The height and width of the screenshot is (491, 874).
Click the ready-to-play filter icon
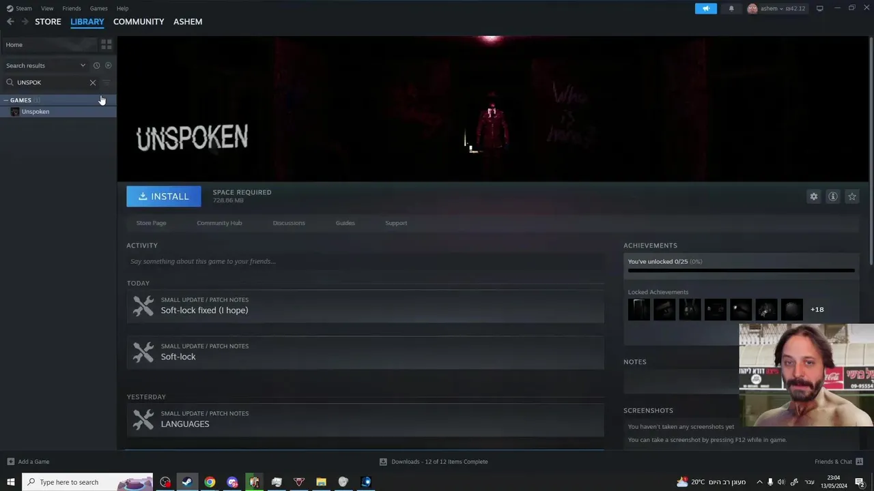coord(108,65)
